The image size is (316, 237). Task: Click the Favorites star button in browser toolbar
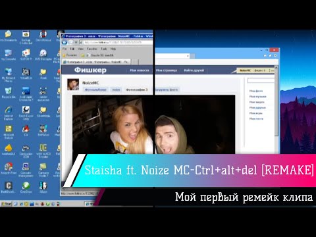click(x=70, y=55)
